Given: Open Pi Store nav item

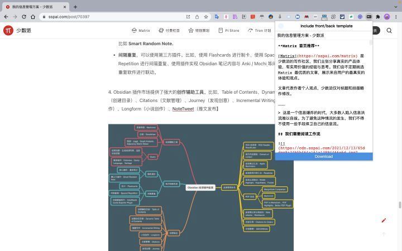Looking at the screenshot, I should (x=229, y=31).
